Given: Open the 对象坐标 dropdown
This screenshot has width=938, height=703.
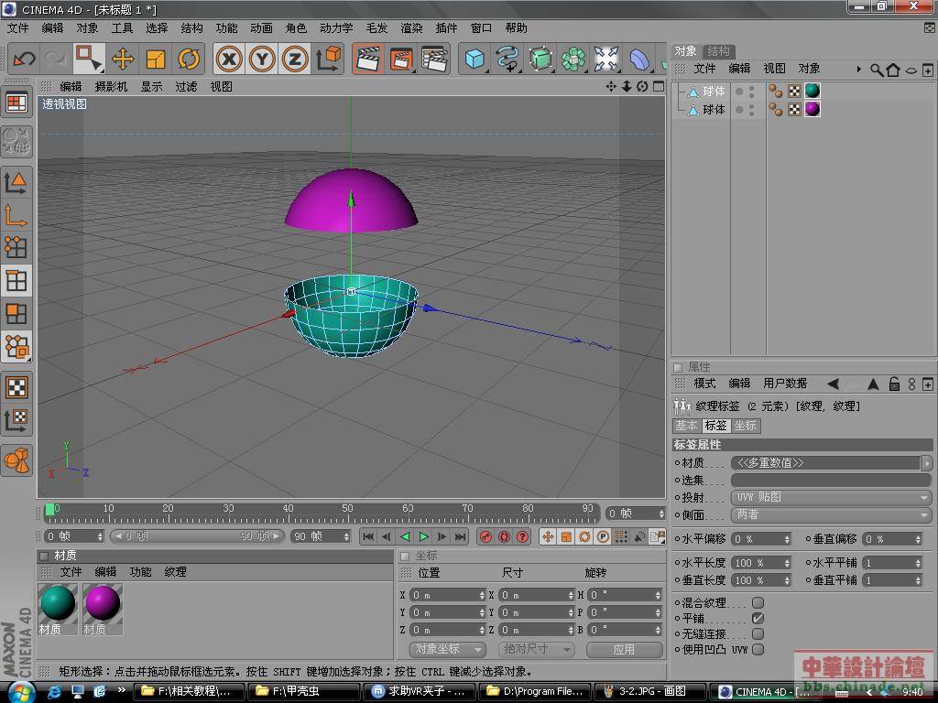Looking at the screenshot, I should coord(447,649).
